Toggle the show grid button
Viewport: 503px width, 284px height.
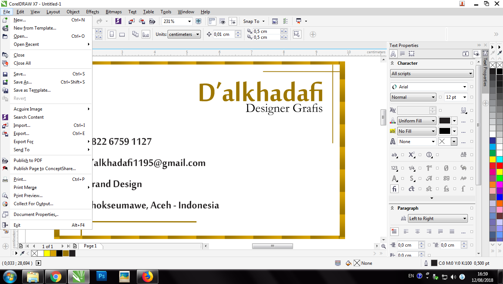tap(222, 21)
